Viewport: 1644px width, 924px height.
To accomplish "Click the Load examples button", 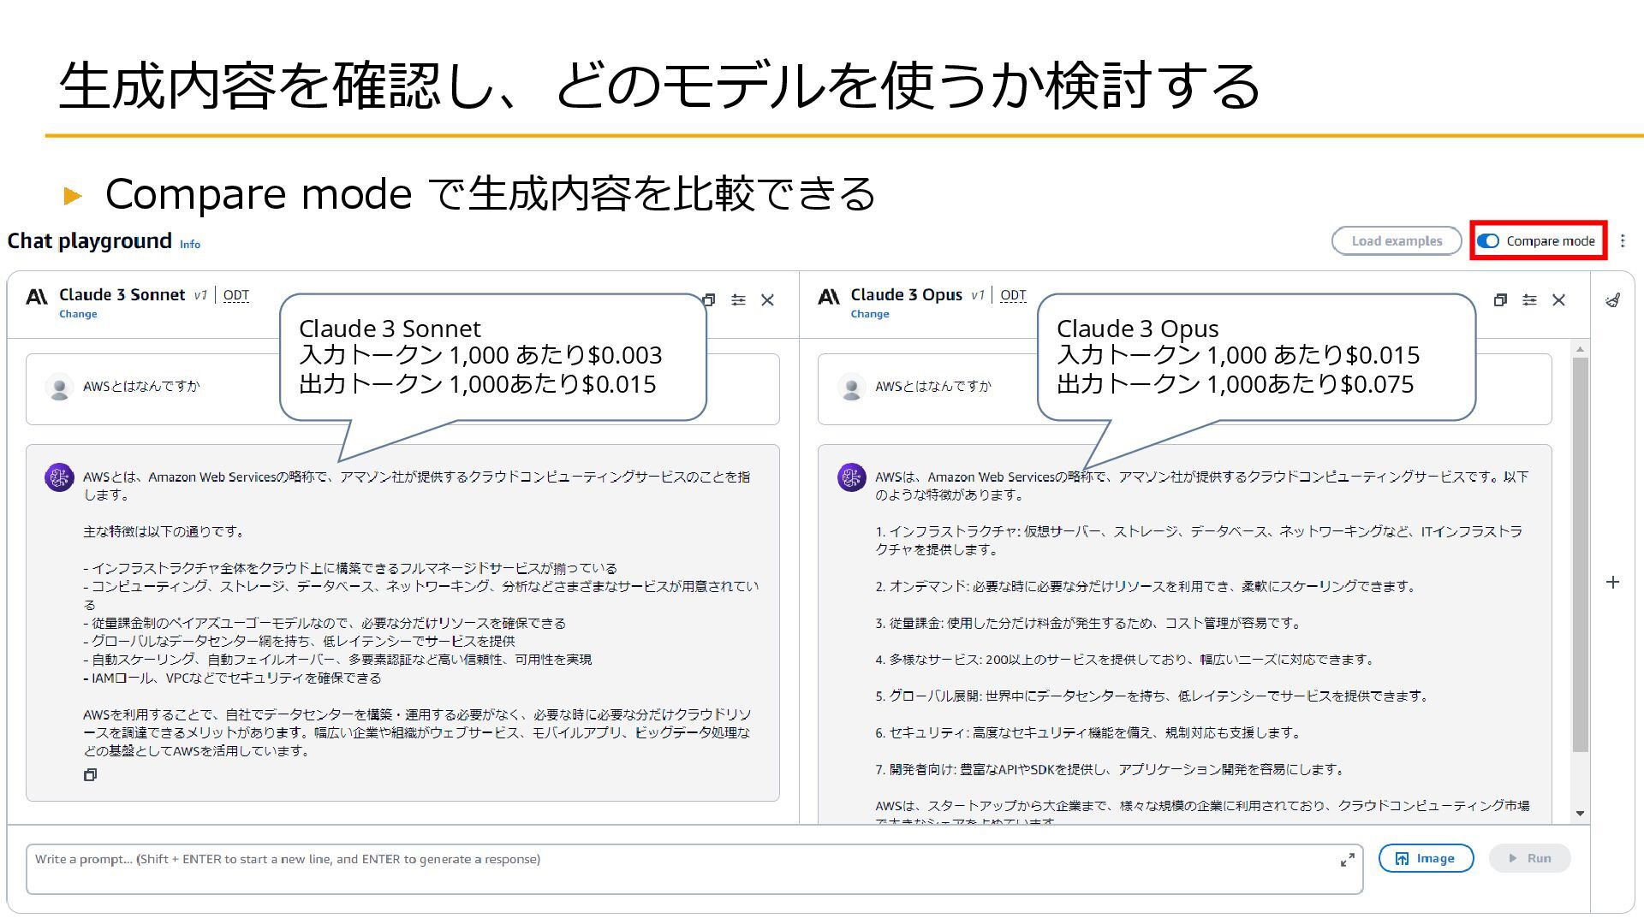I will (1397, 241).
